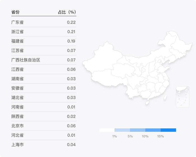This screenshot has height=157, width=196.
Task: Select the 浙江省 row label
Action: coord(17,32)
